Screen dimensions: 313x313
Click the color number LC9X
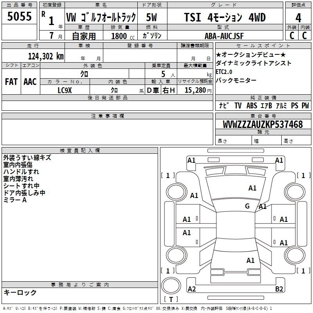(65, 90)
